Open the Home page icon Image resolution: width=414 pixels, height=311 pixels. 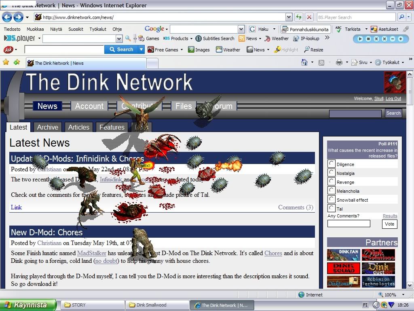pos(304,62)
